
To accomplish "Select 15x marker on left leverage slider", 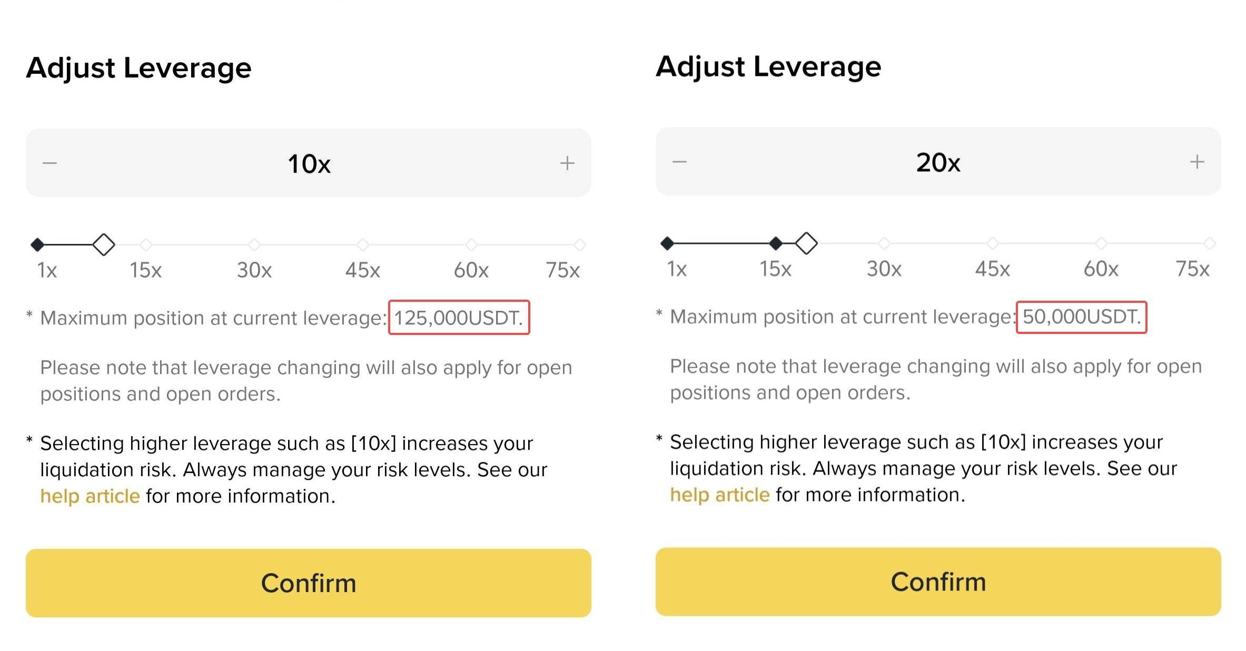I will pyautogui.click(x=146, y=244).
